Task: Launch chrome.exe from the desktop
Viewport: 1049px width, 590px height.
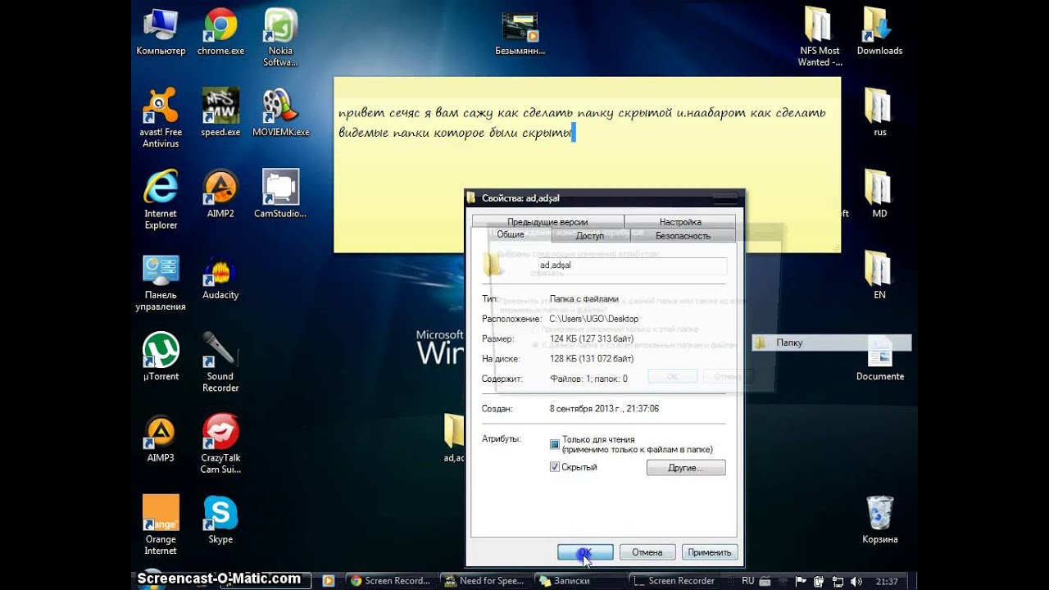Action: click(x=220, y=33)
